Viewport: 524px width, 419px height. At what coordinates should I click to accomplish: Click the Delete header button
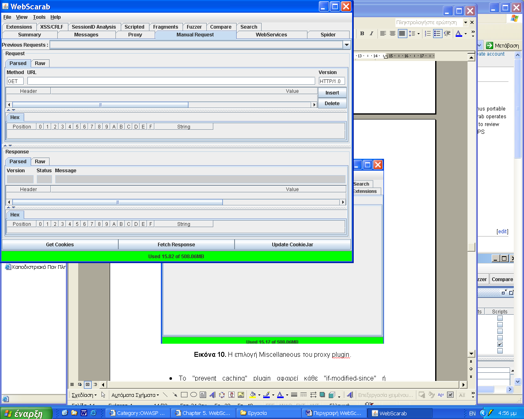(x=332, y=104)
